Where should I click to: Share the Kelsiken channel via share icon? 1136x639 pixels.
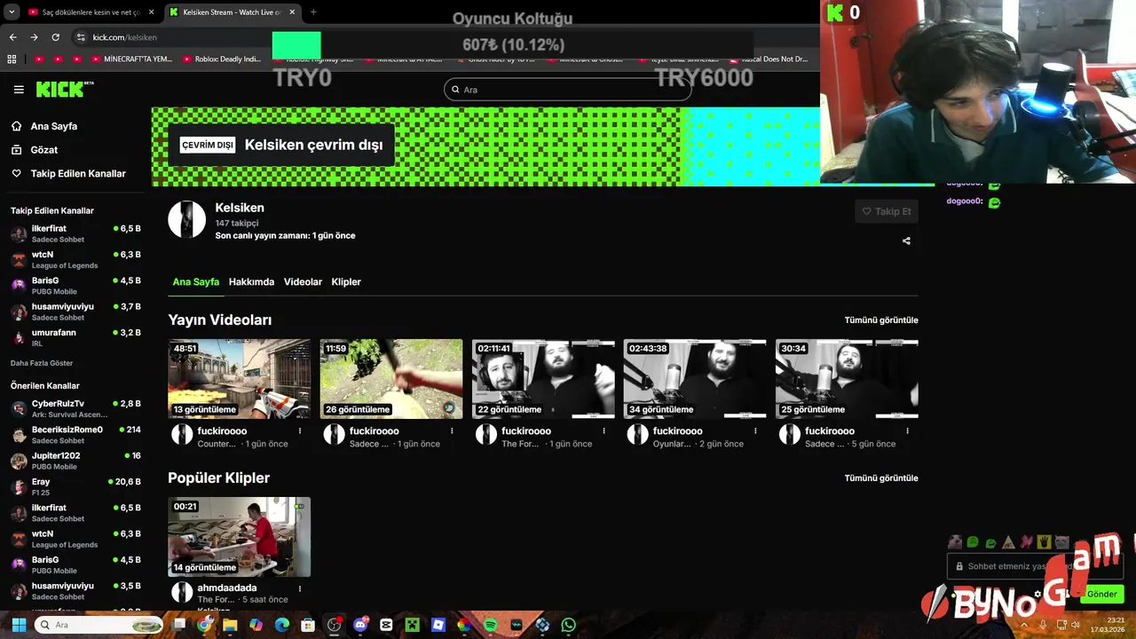click(906, 241)
